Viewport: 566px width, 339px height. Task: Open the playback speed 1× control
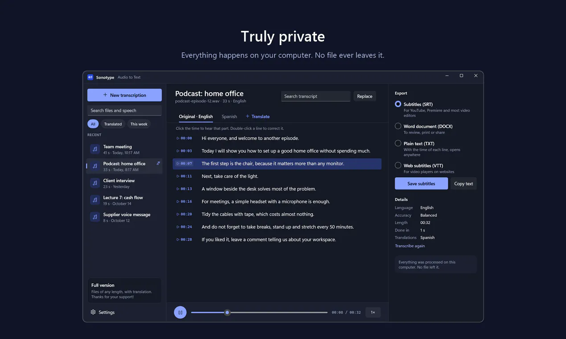[x=373, y=312]
